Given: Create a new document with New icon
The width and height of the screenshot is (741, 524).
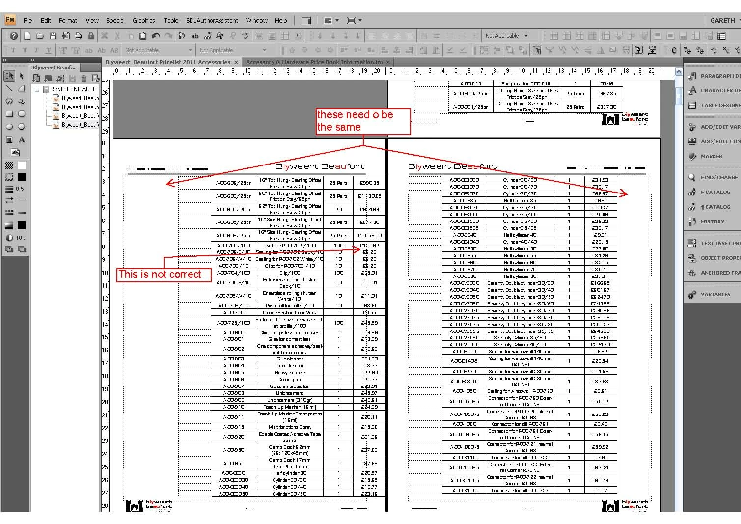Looking at the screenshot, I should [x=27, y=36].
